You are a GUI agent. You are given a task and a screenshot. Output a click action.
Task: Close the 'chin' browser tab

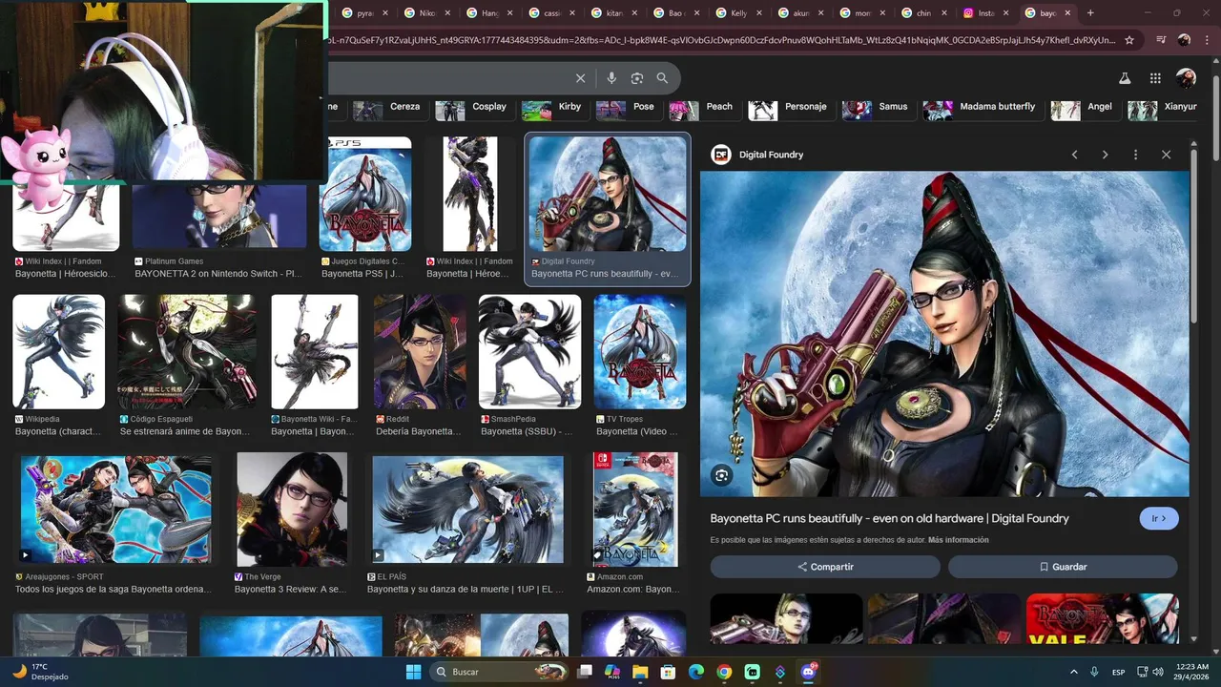(942, 13)
